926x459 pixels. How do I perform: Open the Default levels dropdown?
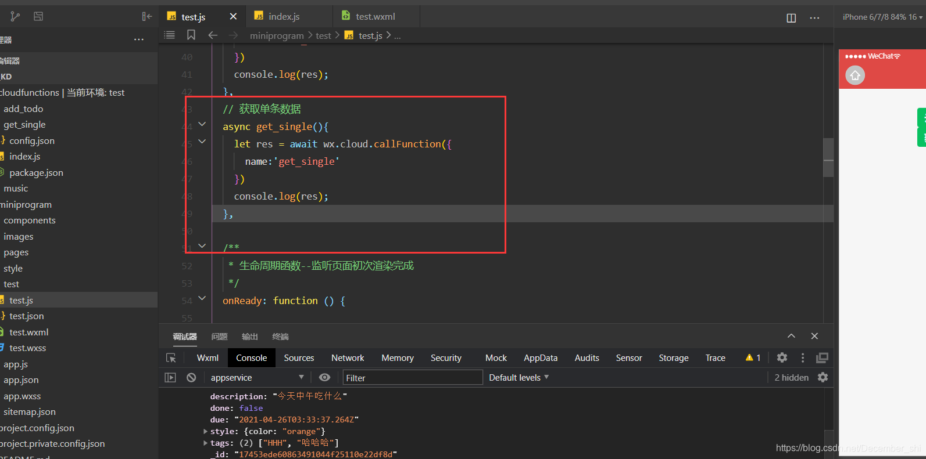[519, 377]
